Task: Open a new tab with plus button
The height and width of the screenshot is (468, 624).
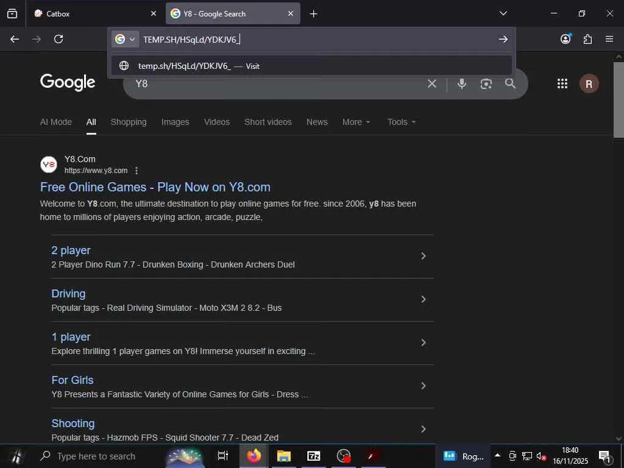Action: tap(313, 14)
